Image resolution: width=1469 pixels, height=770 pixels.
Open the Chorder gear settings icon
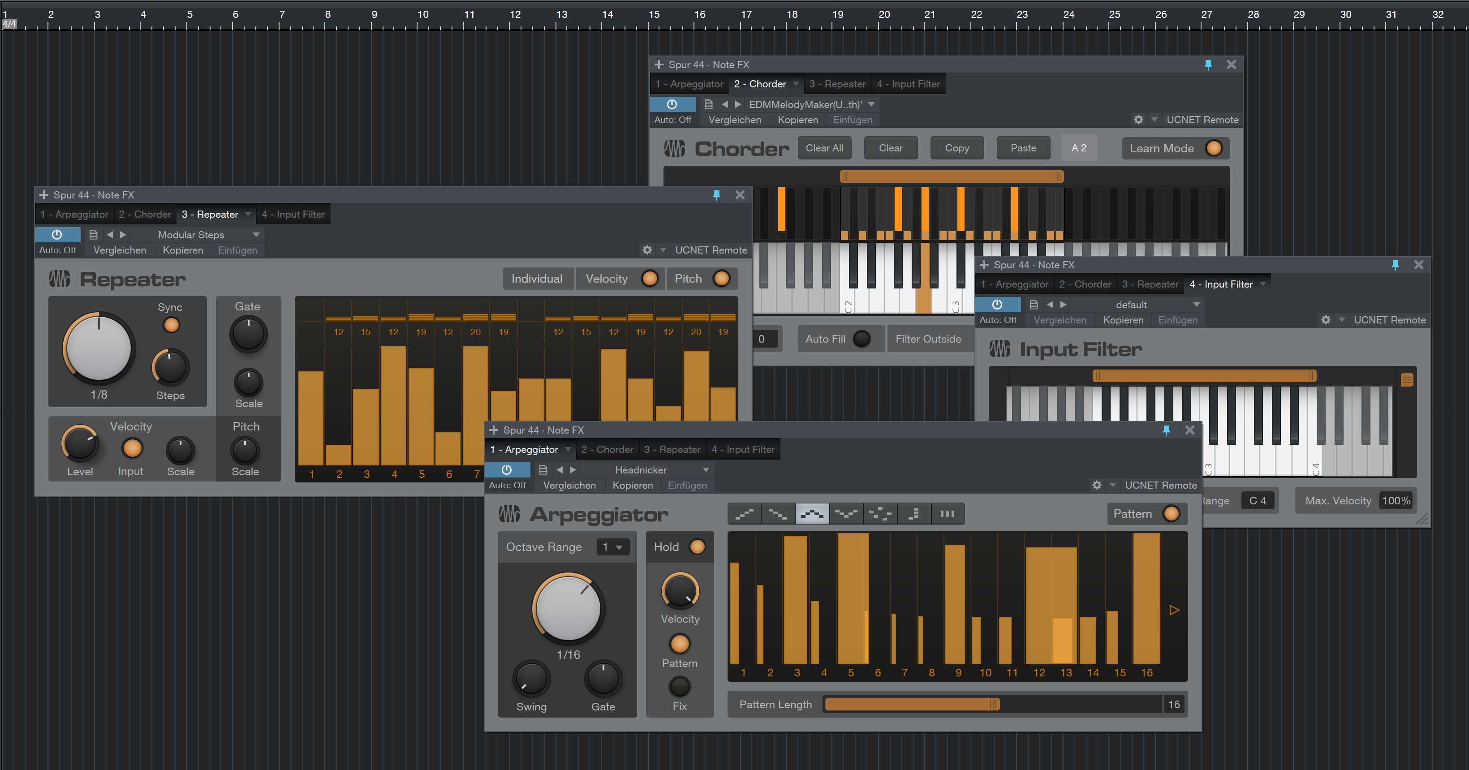[x=1138, y=120]
